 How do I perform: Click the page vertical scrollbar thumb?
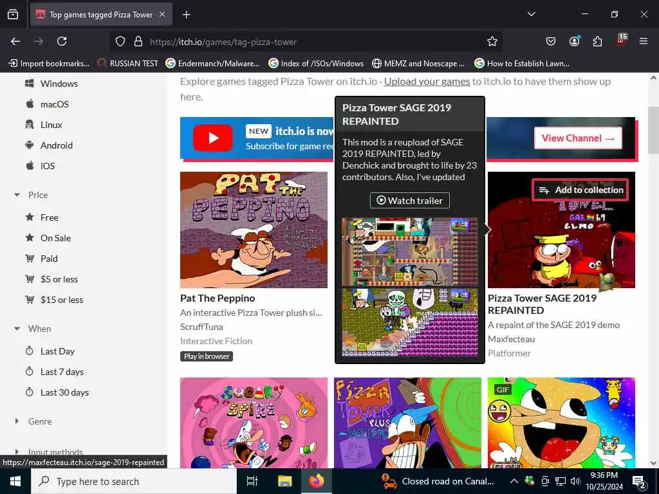653,130
